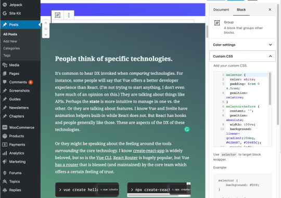Open Site Kit Google icon

5,13
